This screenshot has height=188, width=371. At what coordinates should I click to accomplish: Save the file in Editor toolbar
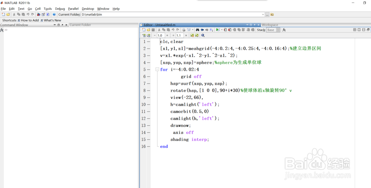153,30
